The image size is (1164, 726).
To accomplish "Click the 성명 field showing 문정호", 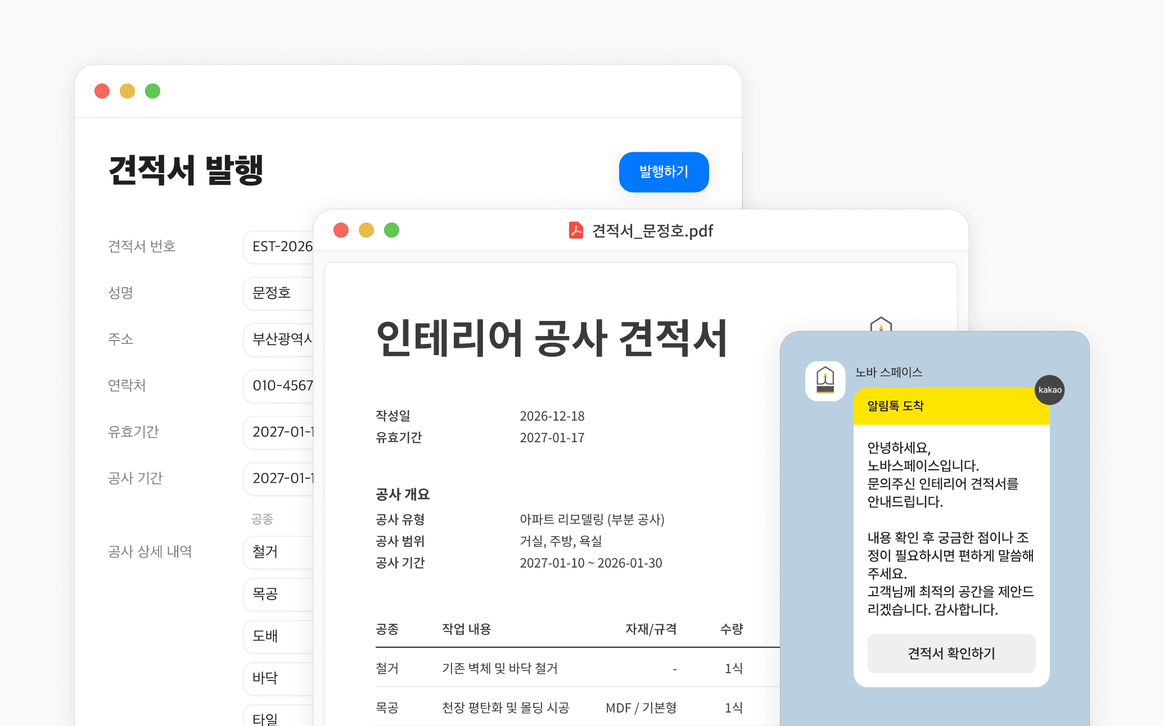I will click(279, 293).
